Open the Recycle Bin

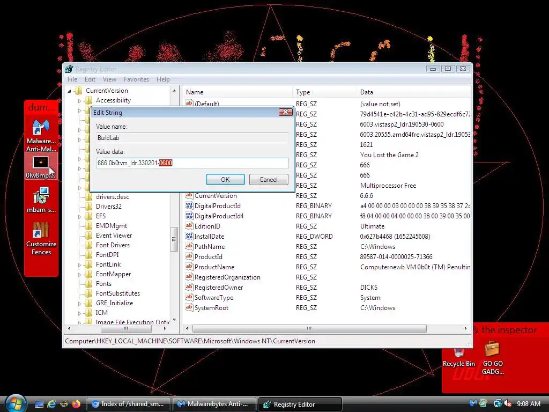coord(459,358)
